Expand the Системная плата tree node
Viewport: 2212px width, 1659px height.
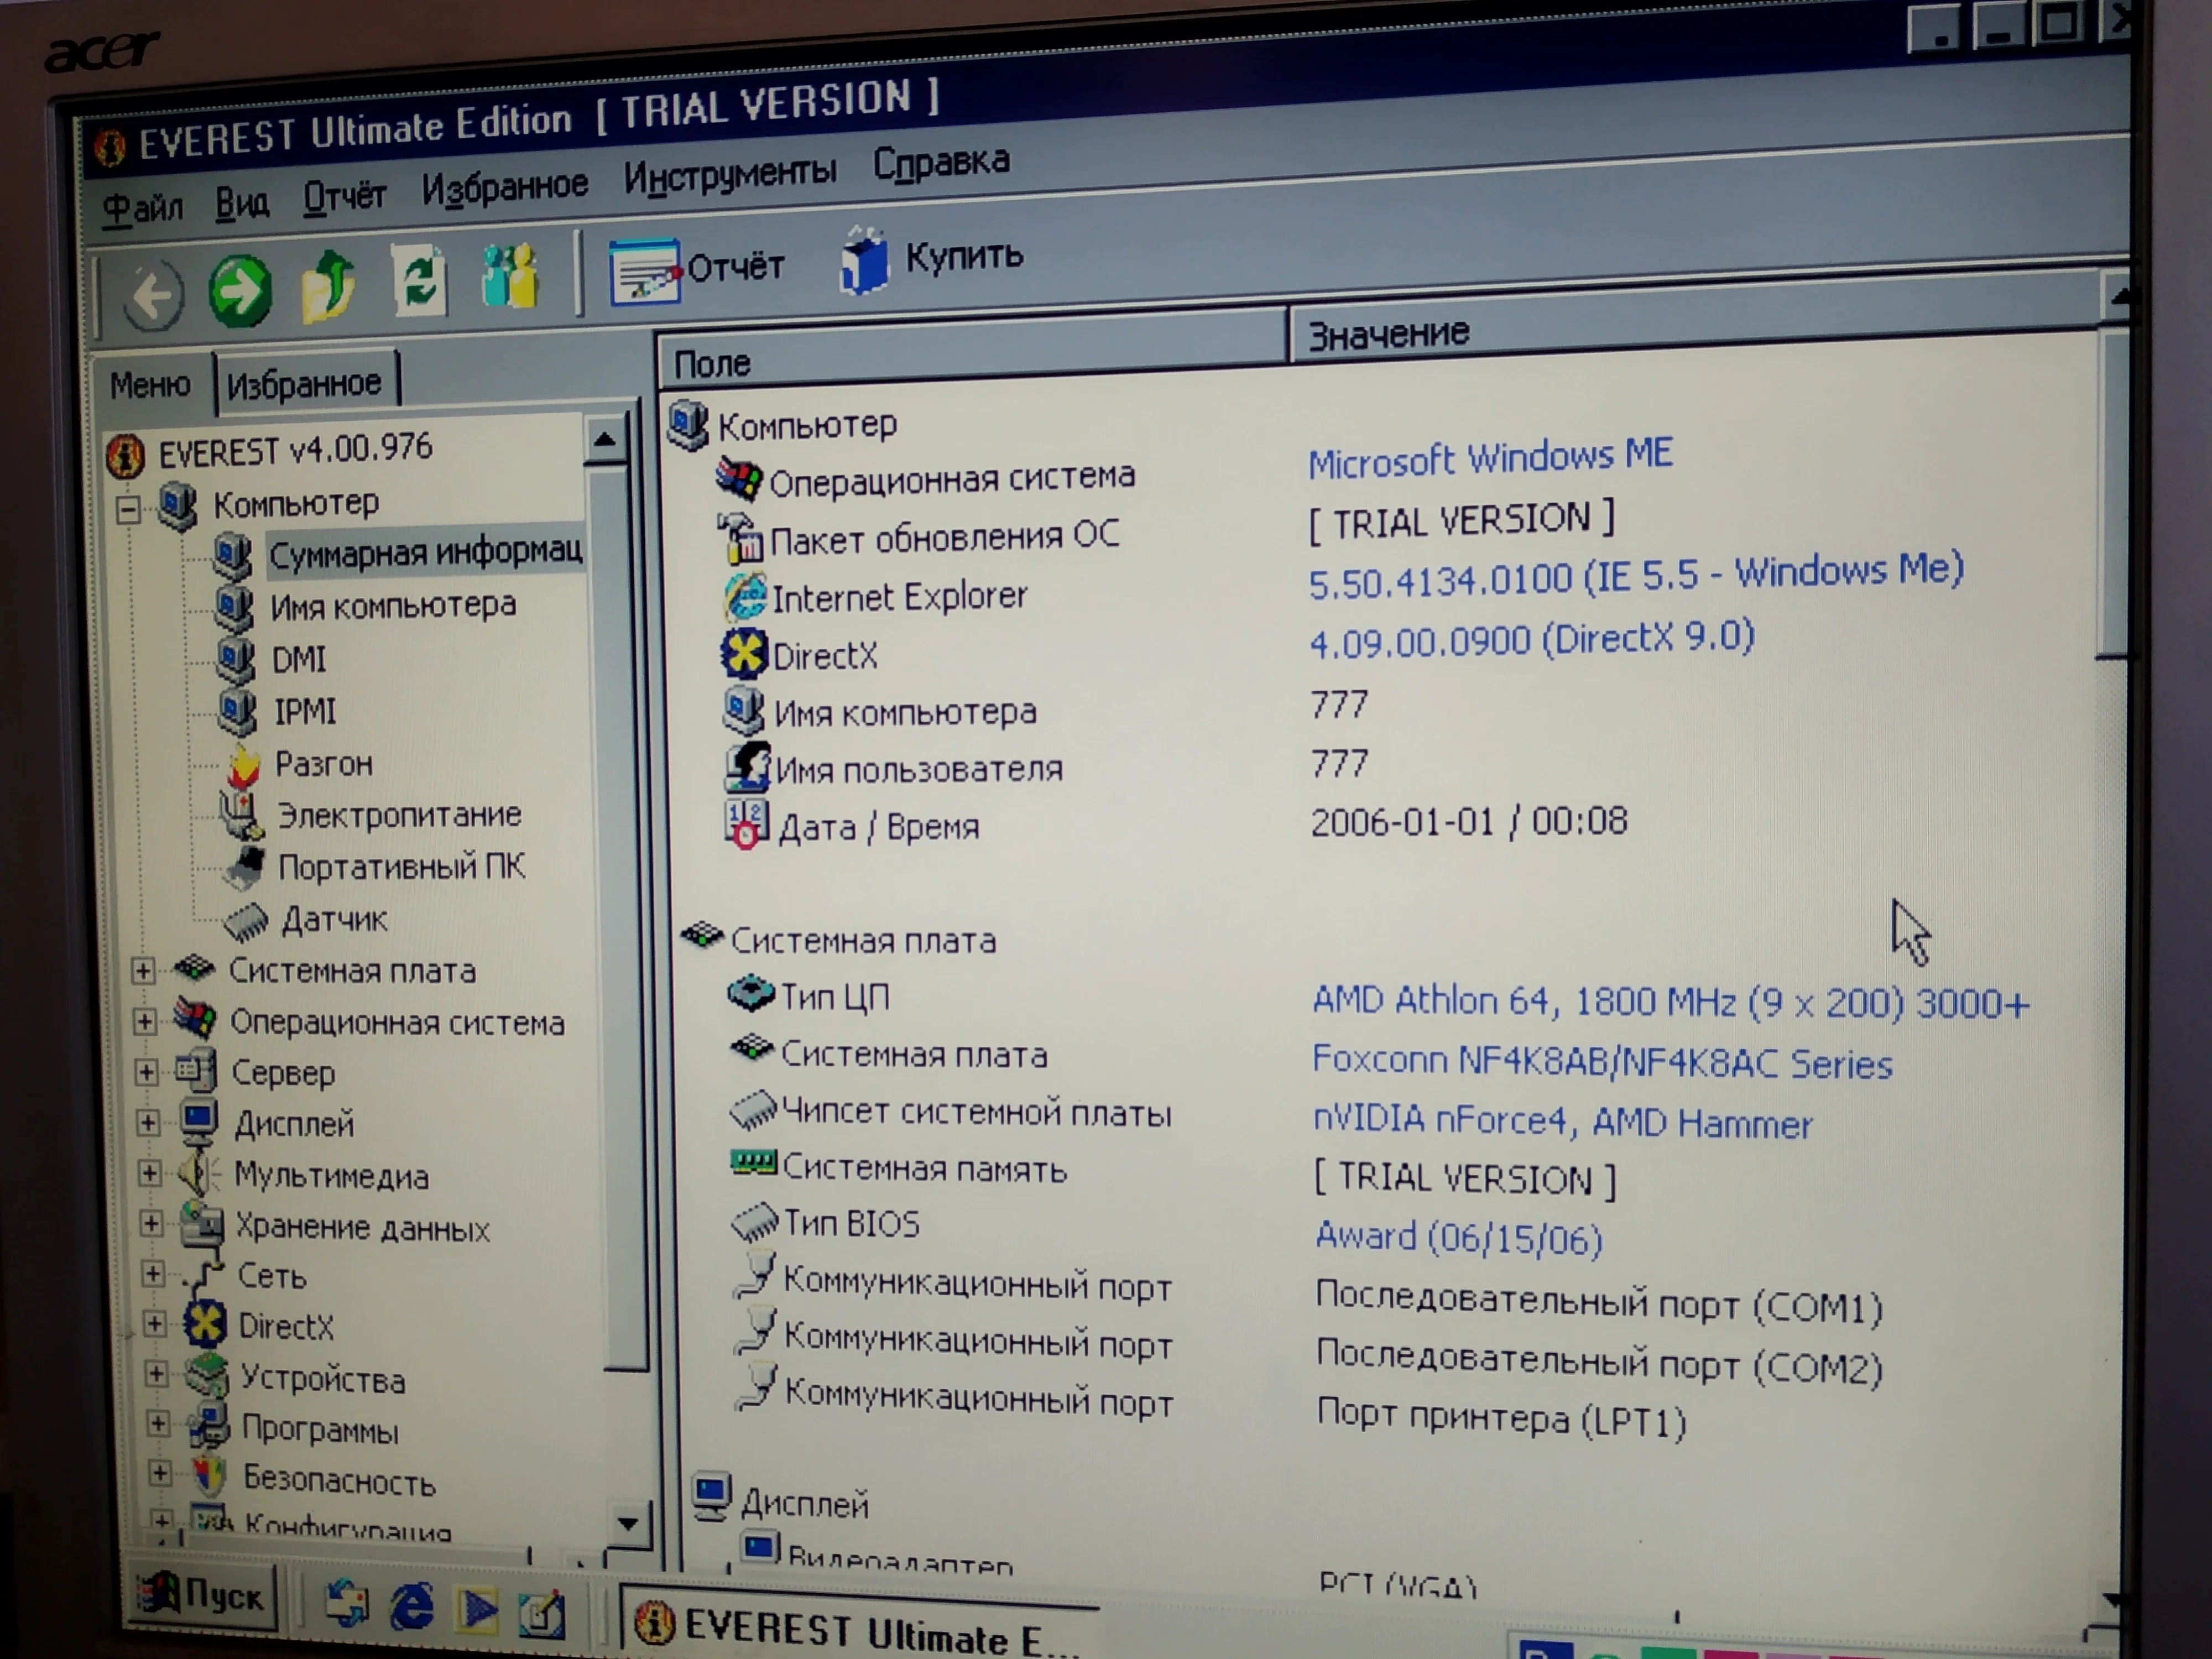pyautogui.click(x=143, y=970)
